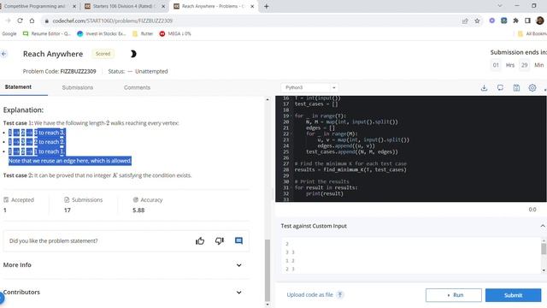This screenshot has height=308, width=547.
Task: Toggle dark mode with the moon icon
Action: pyautogui.click(x=133, y=54)
